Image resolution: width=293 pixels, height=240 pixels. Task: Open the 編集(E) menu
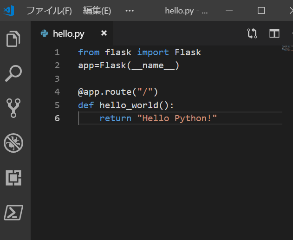[x=97, y=10]
